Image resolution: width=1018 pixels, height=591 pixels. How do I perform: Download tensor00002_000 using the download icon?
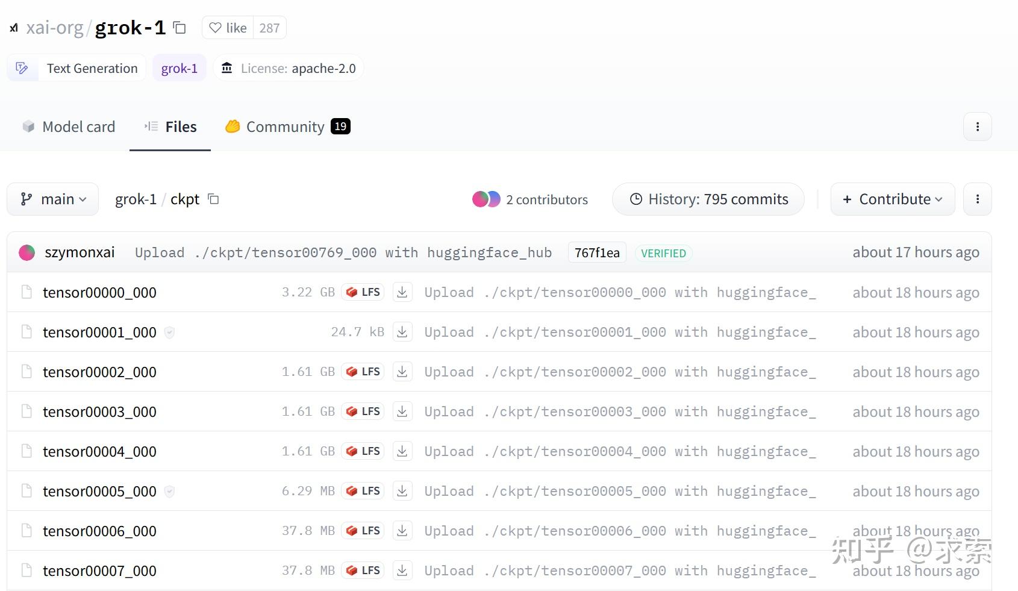pos(402,372)
